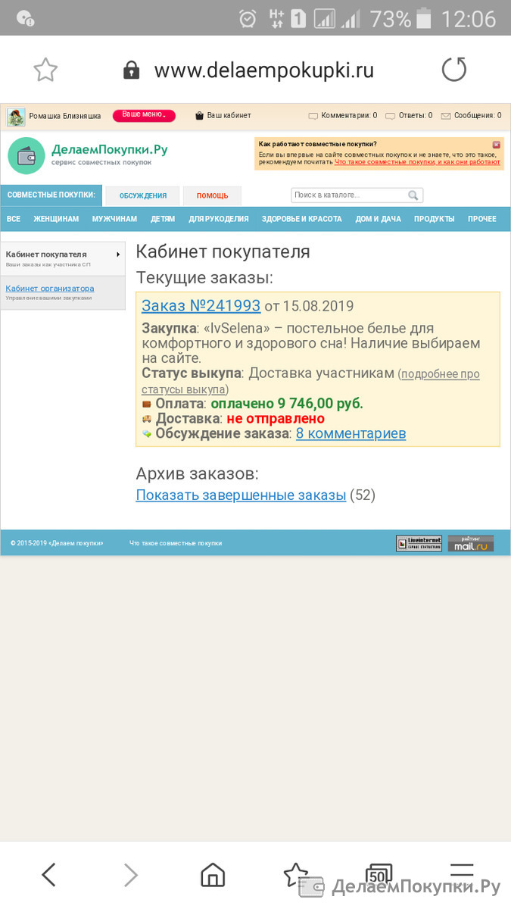Open the ВСЕ category
Viewport: 511px width, 909px height.
tap(14, 219)
